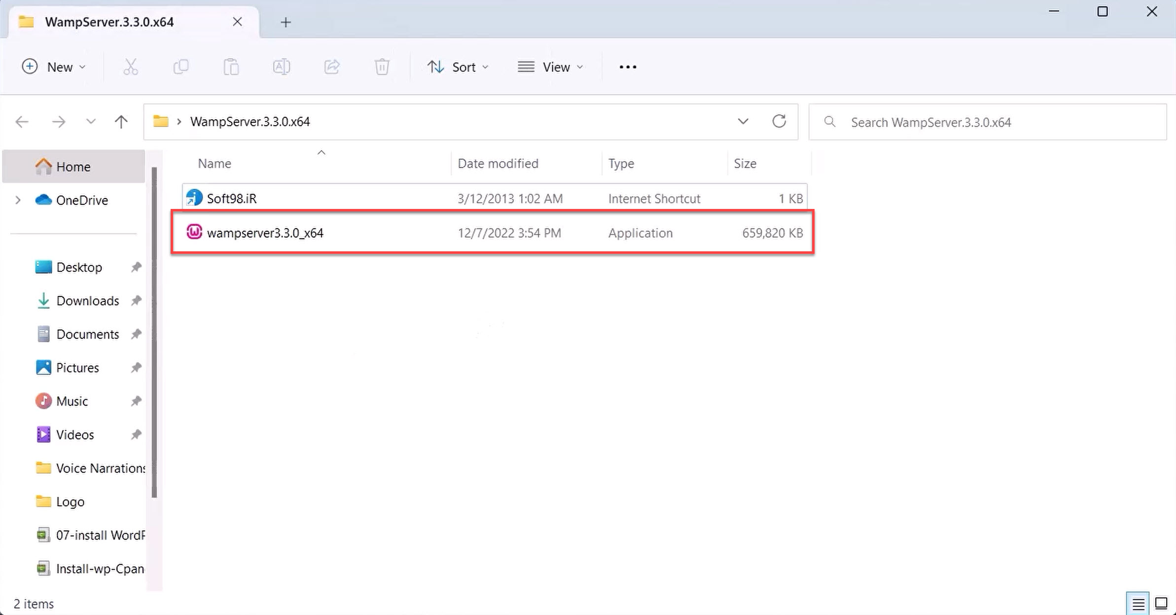Click the pin icon beside Documents

pos(136,334)
